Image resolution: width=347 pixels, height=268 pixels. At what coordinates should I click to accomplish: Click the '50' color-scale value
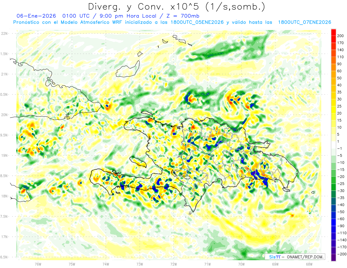[340, 78]
